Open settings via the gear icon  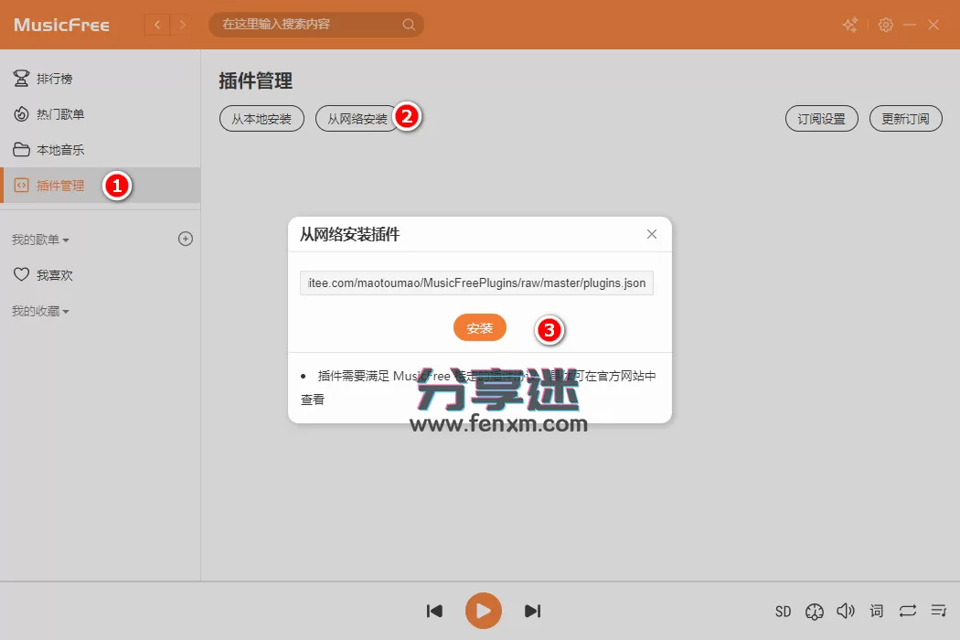(885, 25)
